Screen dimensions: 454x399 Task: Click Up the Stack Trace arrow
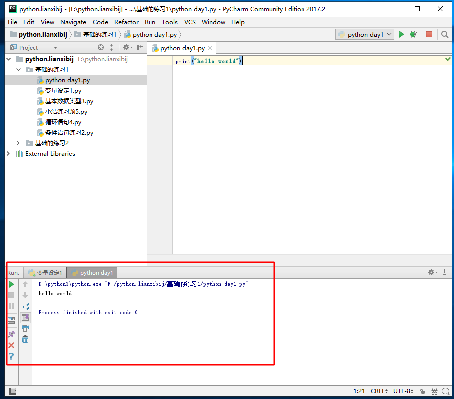pyautogui.click(x=25, y=285)
